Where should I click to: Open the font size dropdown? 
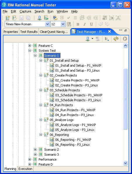pyautogui.click(x=63, y=24)
